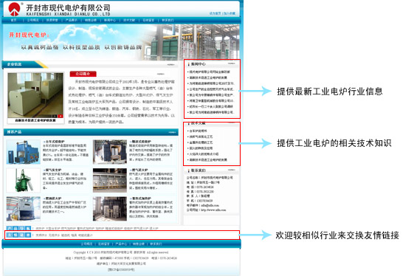Open the 首页 home navigation item
Viewport: 417px width, 276px height.
(x=13, y=20)
